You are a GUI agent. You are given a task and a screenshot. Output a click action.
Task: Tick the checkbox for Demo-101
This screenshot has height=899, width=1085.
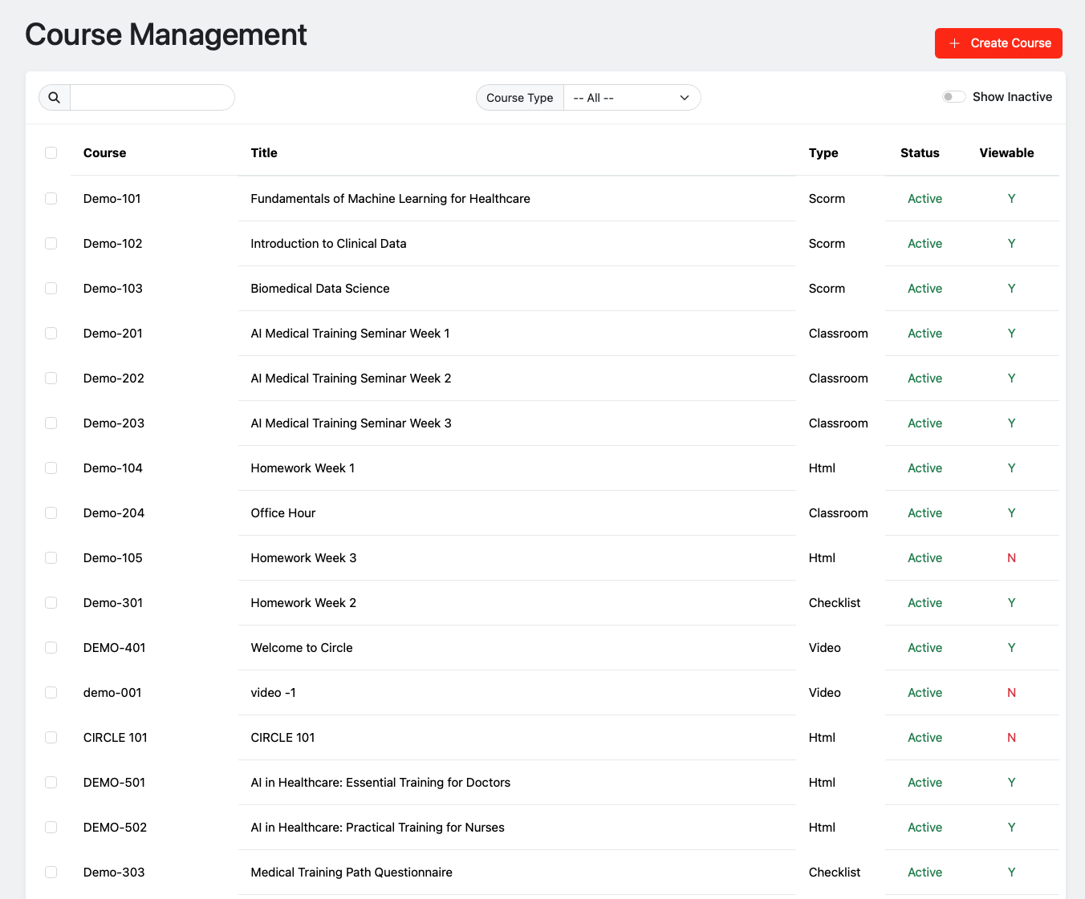click(x=51, y=199)
